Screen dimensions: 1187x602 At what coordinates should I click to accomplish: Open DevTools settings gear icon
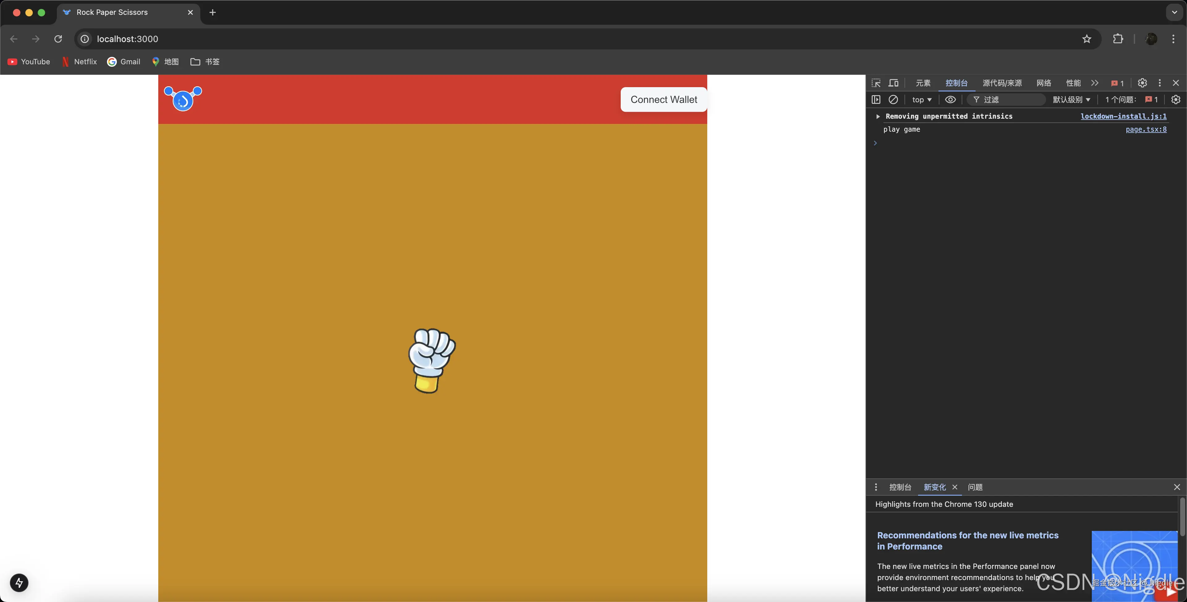1142,83
